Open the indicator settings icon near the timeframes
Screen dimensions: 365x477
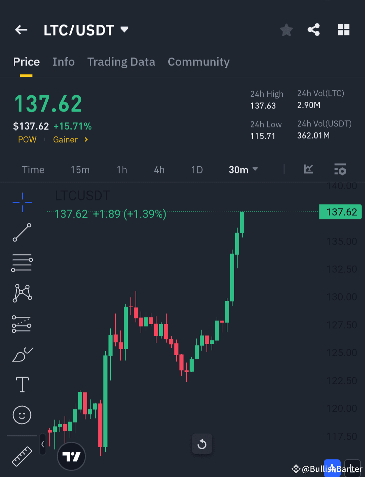click(x=340, y=170)
